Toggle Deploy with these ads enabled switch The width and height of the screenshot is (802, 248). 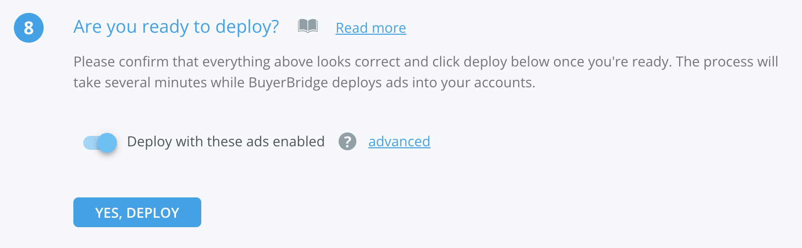point(100,143)
